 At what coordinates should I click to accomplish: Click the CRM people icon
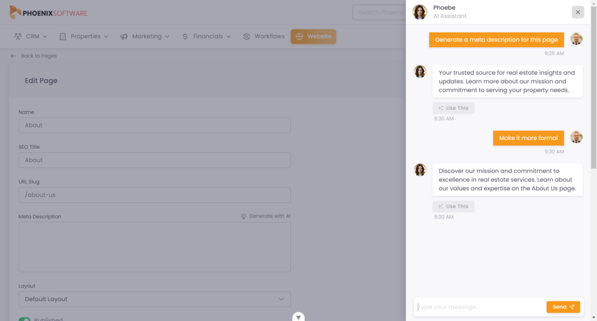[18, 36]
